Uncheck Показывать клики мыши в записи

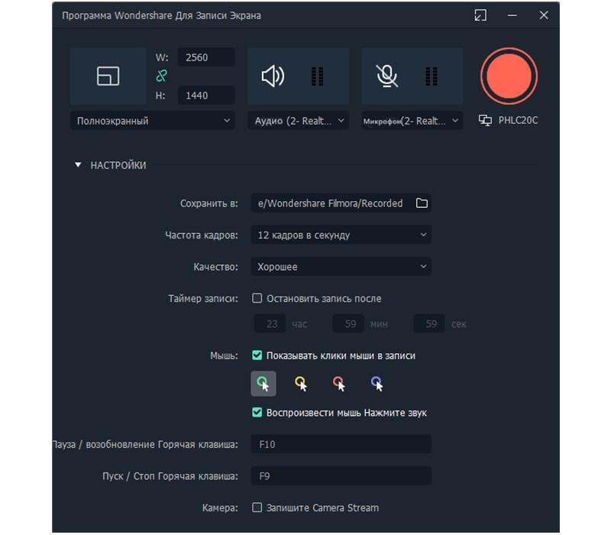point(257,355)
